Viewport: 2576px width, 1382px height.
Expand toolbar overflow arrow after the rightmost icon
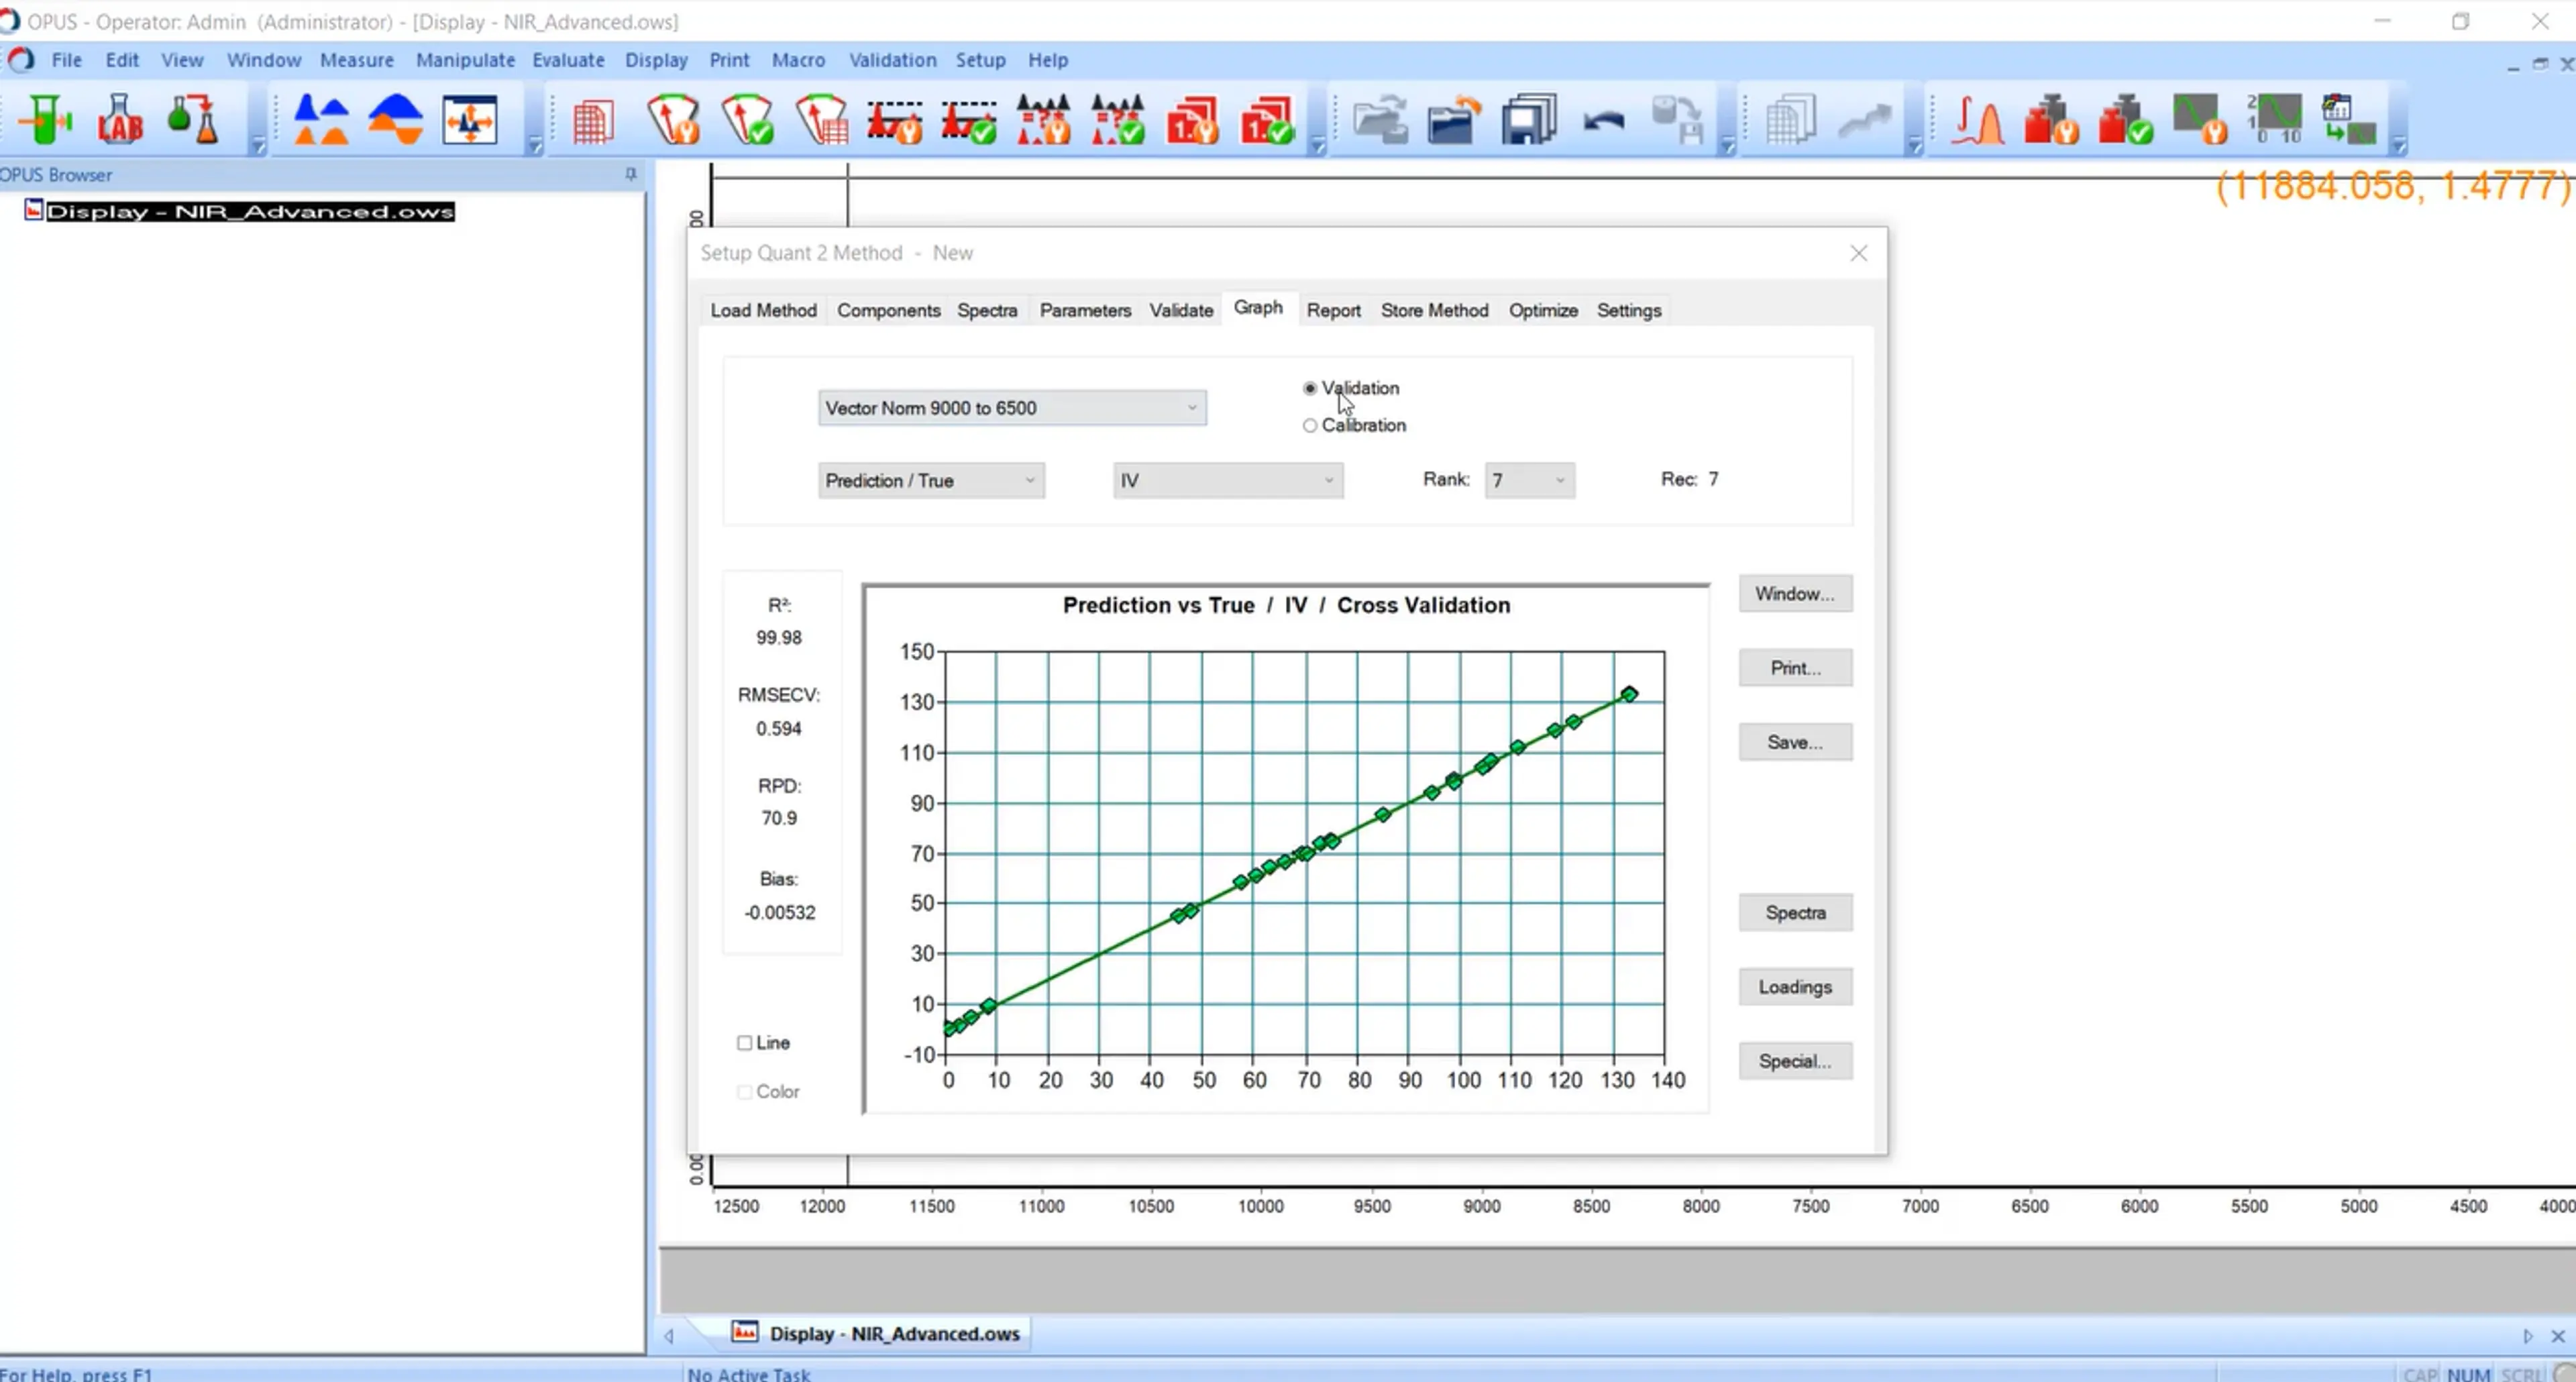tap(2398, 146)
